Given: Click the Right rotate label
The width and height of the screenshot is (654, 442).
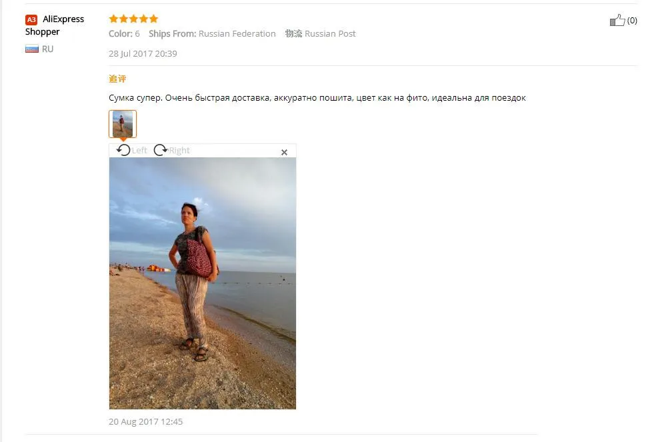Looking at the screenshot, I should 179,150.
